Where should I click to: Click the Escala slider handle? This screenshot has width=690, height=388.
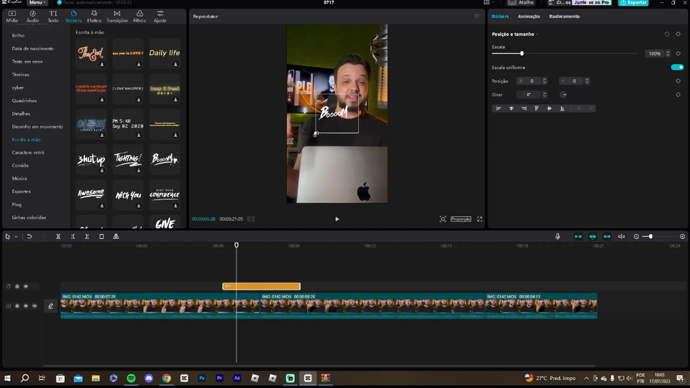(522, 54)
